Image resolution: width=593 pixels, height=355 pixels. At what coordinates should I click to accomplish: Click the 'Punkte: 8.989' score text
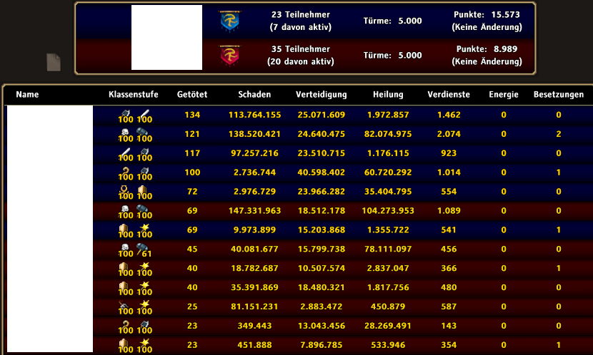(x=487, y=48)
